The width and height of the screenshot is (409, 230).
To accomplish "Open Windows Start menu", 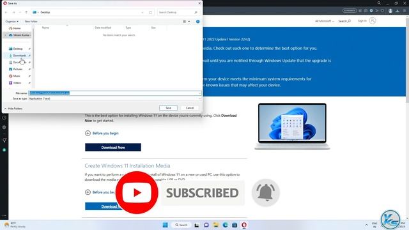I will [166, 225].
